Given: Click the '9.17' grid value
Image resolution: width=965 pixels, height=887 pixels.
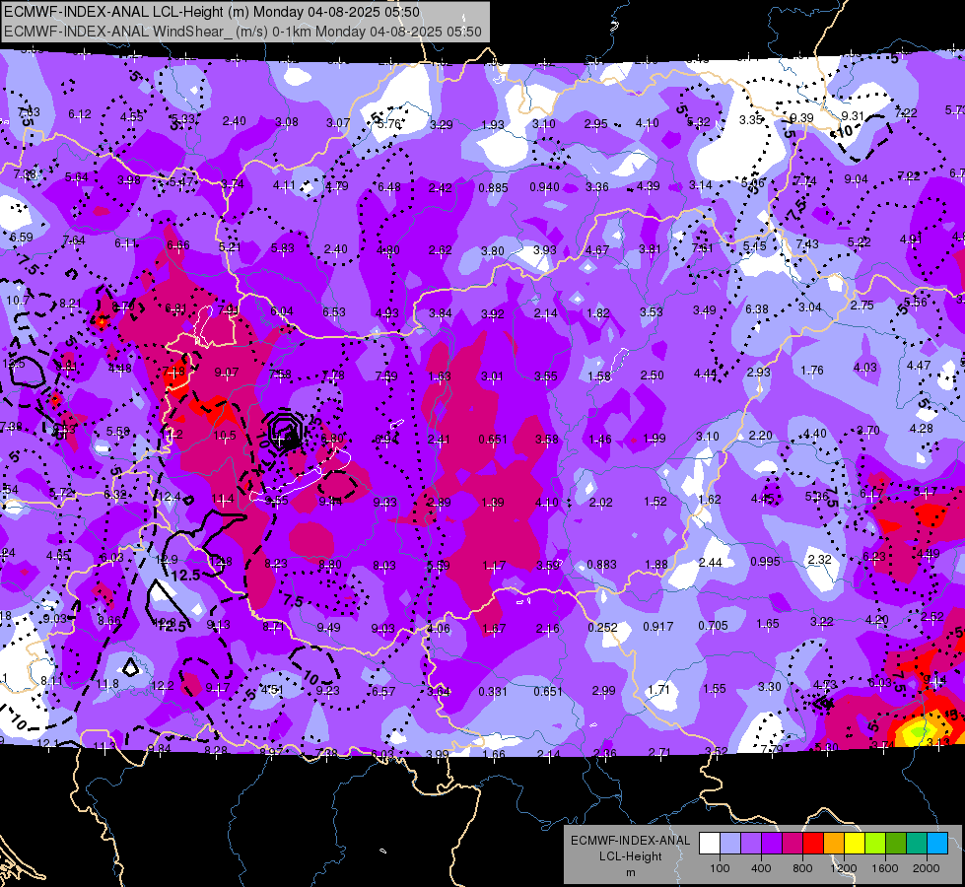Looking at the screenshot, I should (x=218, y=688).
